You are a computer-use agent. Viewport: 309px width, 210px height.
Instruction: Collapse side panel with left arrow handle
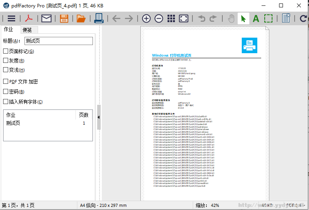(x=99, y=117)
